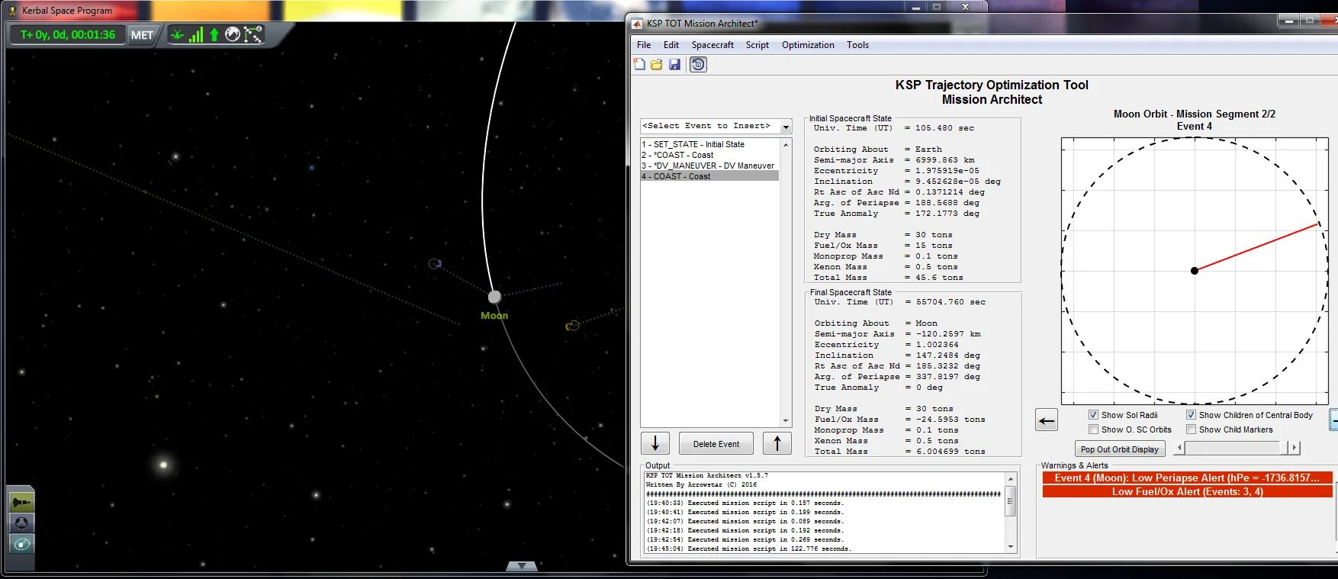This screenshot has width=1338, height=579.
Task: Click the orbit display slider right arrow
Action: coord(1295,448)
